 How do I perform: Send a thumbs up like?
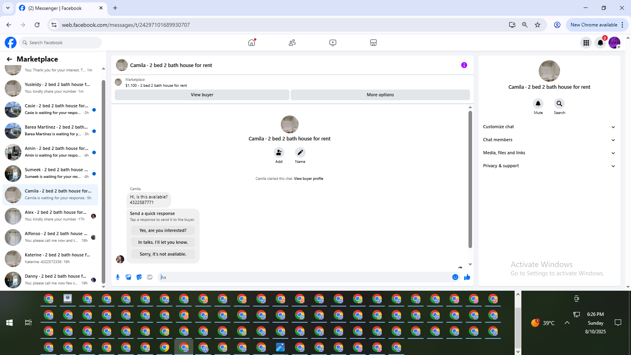(467, 277)
